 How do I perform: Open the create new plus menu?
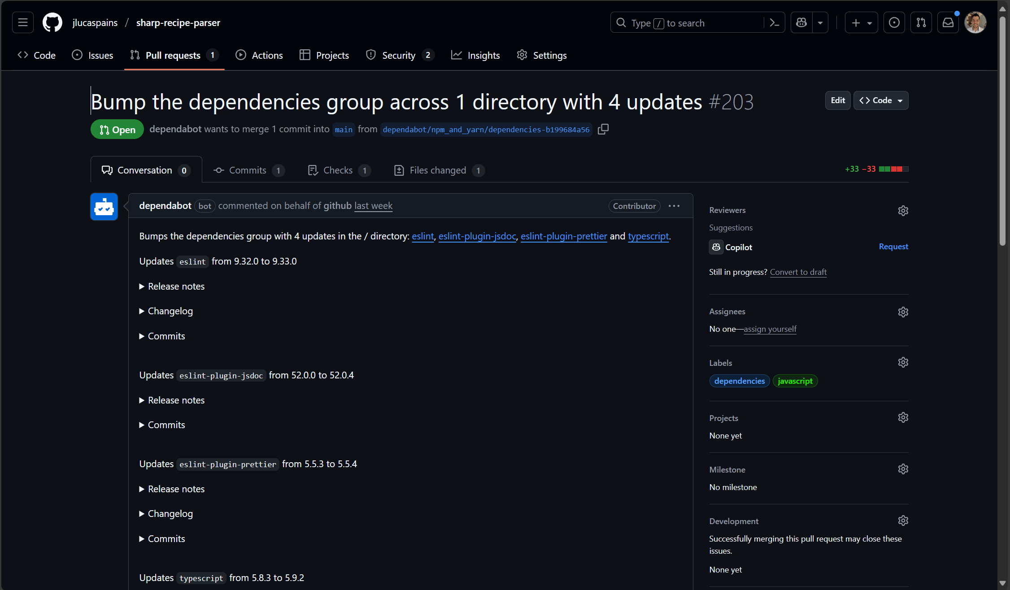point(861,22)
